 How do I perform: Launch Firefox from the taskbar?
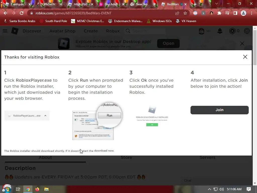coord(37,189)
